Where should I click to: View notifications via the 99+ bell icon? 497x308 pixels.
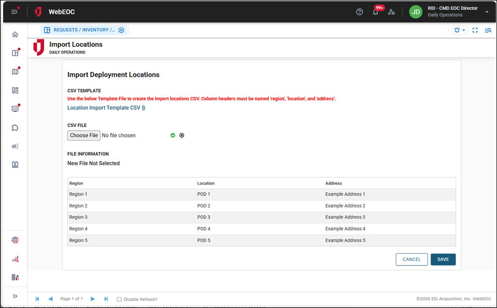click(375, 11)
